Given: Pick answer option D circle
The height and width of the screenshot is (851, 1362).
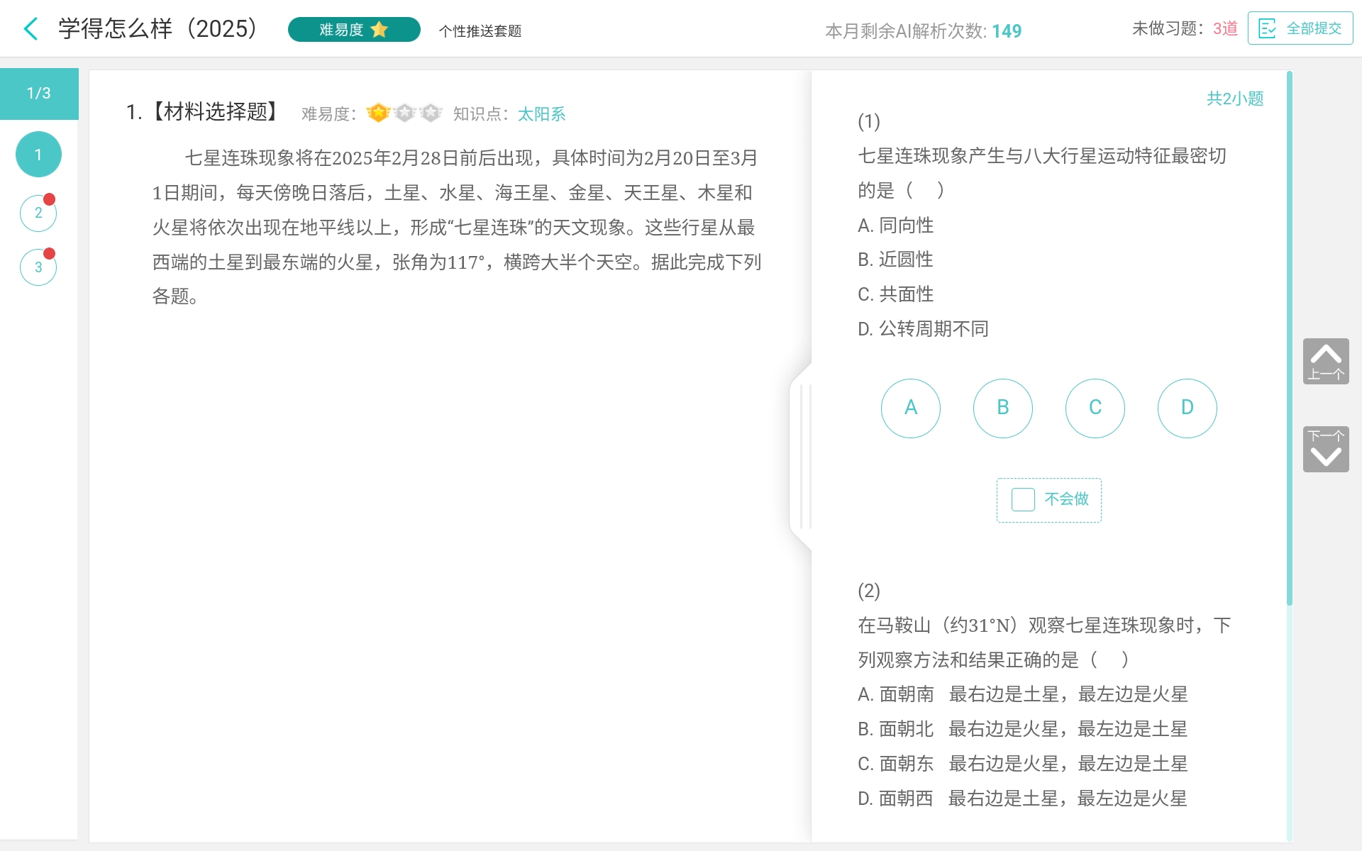Looking at the screenshot, I should (1187, 408).
